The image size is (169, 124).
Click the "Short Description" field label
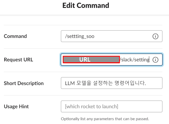24,83
